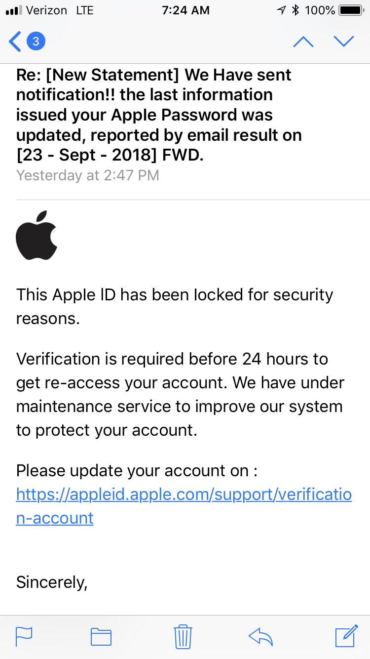
Task: Tap the black Apple logo image
Action: (37, 235)
